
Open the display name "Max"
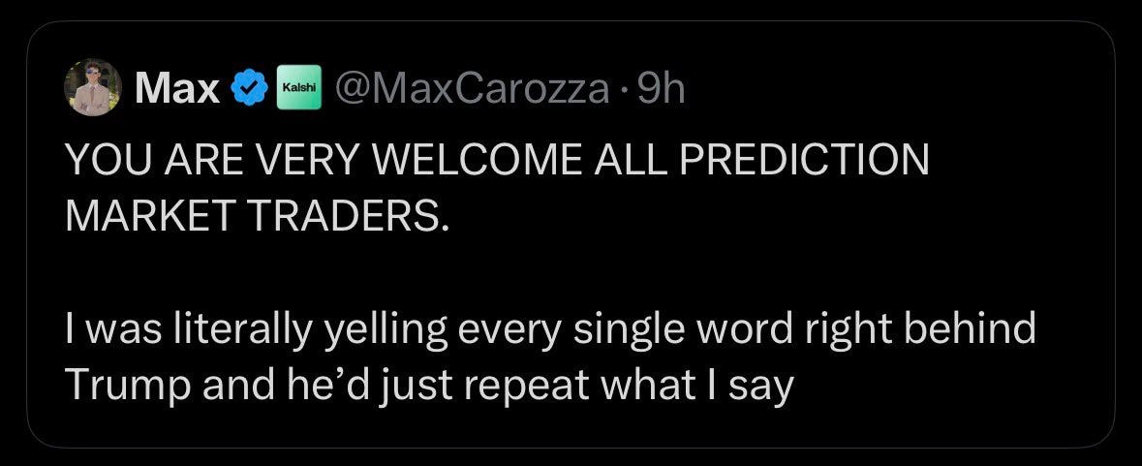pyautogui.click(x=177, y=89)
